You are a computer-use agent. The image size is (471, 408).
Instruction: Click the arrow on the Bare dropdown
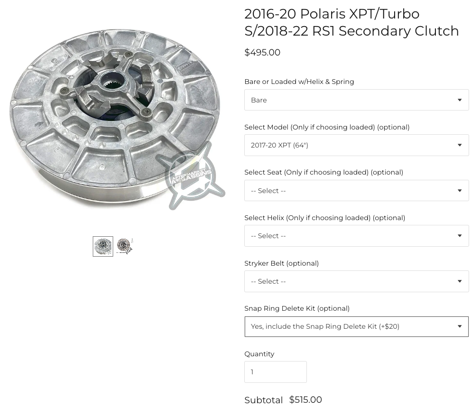[x=460, y=100]
